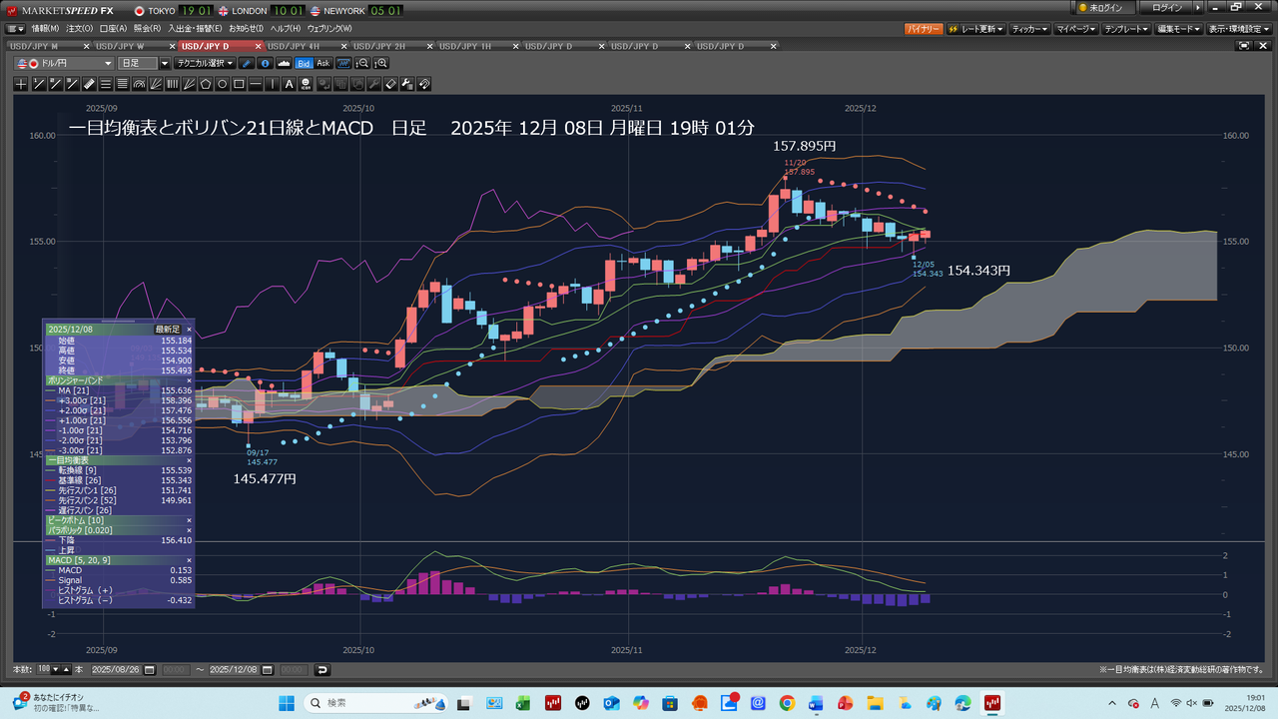The width and height of the screenshot is (1278, 719).
Task: Click the バイナリー button
Action: (x=923, y=29)
